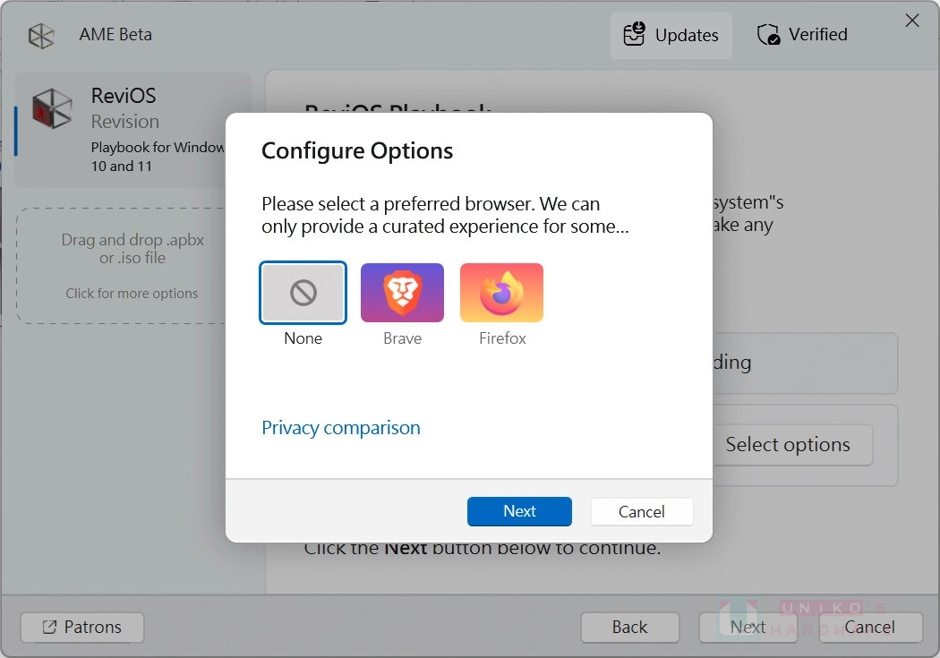This screenshot has width=940, height=658.
Task: Cancel the Configure Options dialog
Action: pos(641,512)
